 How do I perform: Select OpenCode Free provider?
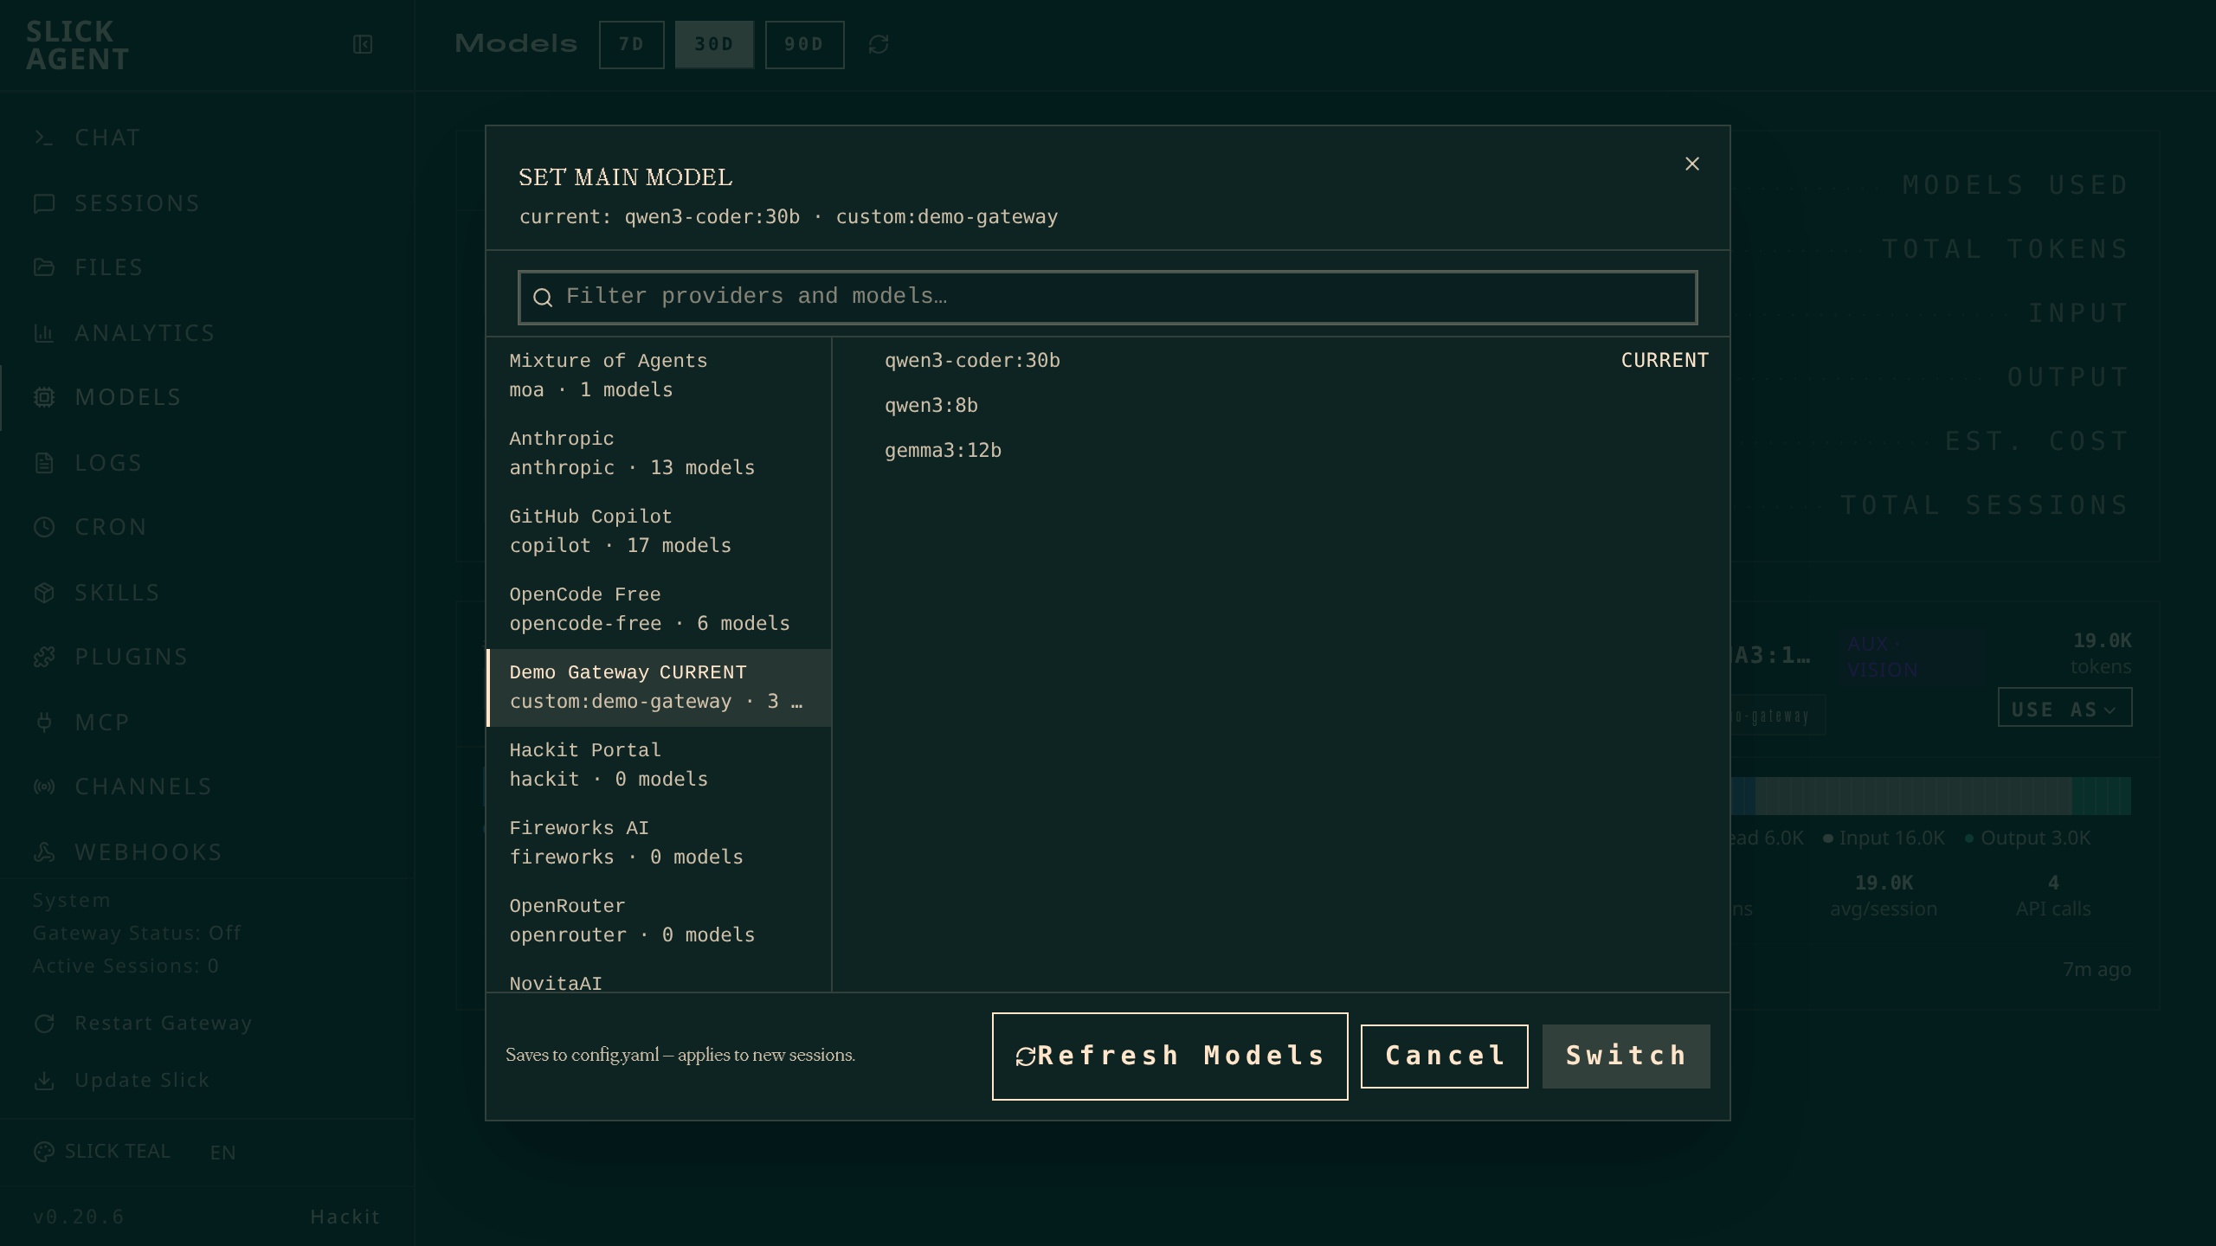[659, 609]
